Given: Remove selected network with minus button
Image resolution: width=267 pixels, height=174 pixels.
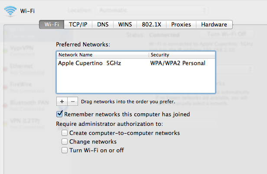Looking at the screenshot, I should pos(72,101).
